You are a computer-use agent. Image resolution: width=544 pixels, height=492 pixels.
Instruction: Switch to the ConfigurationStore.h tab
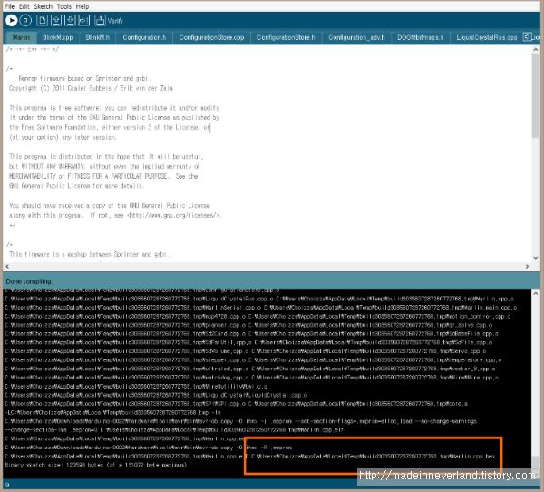[286, 37]
